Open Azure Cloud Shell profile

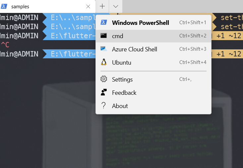point(135,49)
